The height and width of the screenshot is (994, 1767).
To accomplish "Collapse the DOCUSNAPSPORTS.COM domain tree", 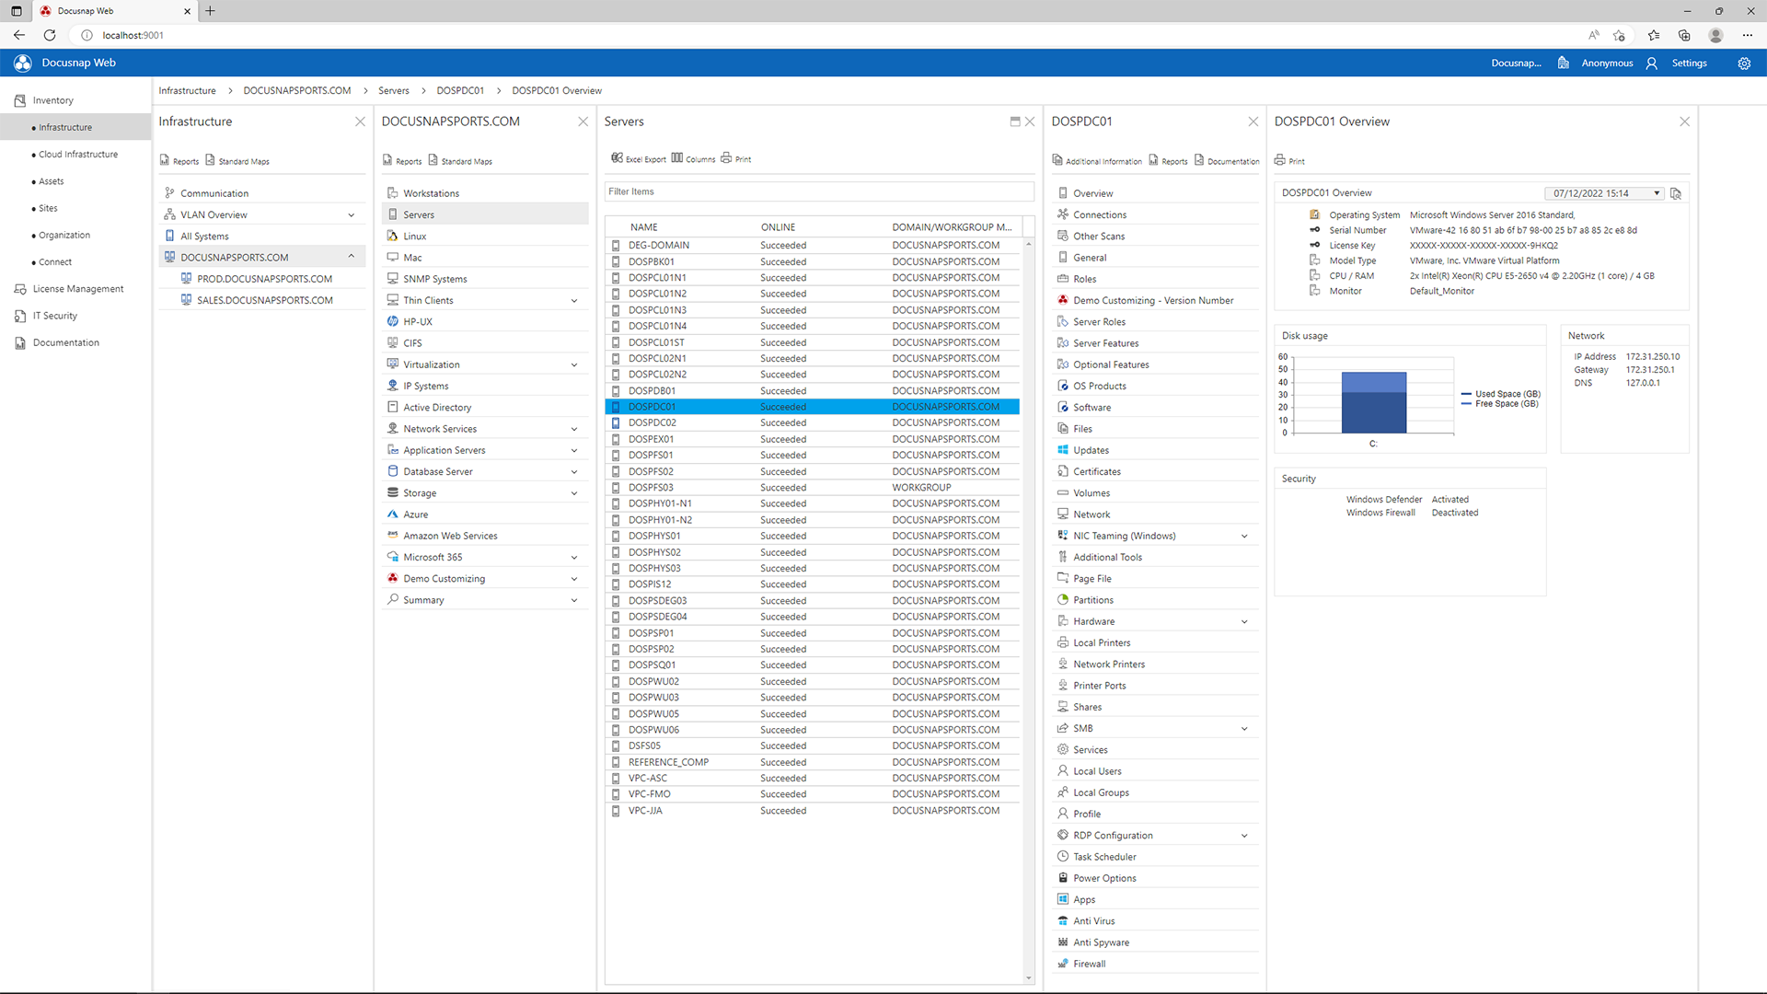I will coord(351,257).
